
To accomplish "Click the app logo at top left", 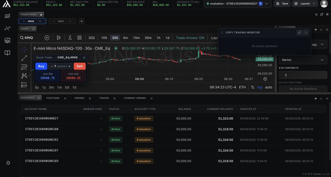I will click(x=7, y=4).
